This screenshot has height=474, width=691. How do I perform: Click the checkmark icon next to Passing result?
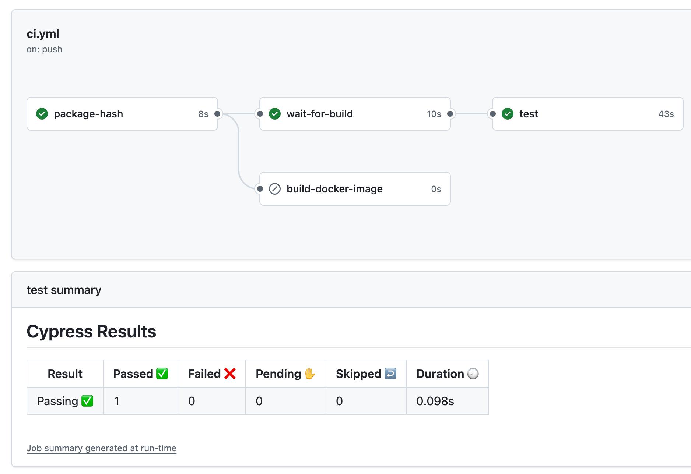(x=87, y=401)
